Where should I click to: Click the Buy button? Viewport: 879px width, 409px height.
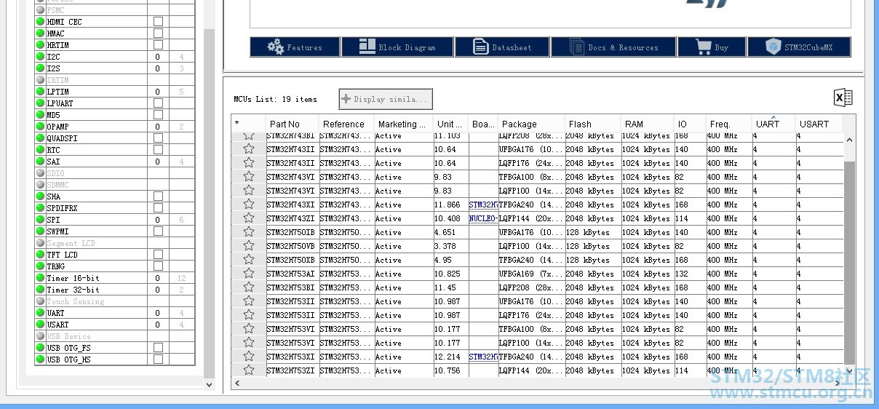(x=712, y=47)
